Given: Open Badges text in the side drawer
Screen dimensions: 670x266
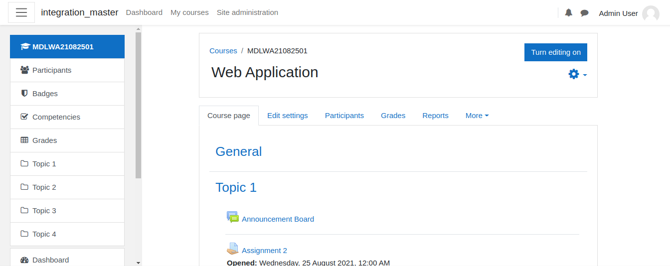Looking at the screenshot, I should pos(45,94).
